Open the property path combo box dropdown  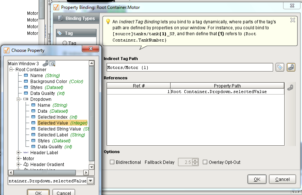tap(91, 181)
